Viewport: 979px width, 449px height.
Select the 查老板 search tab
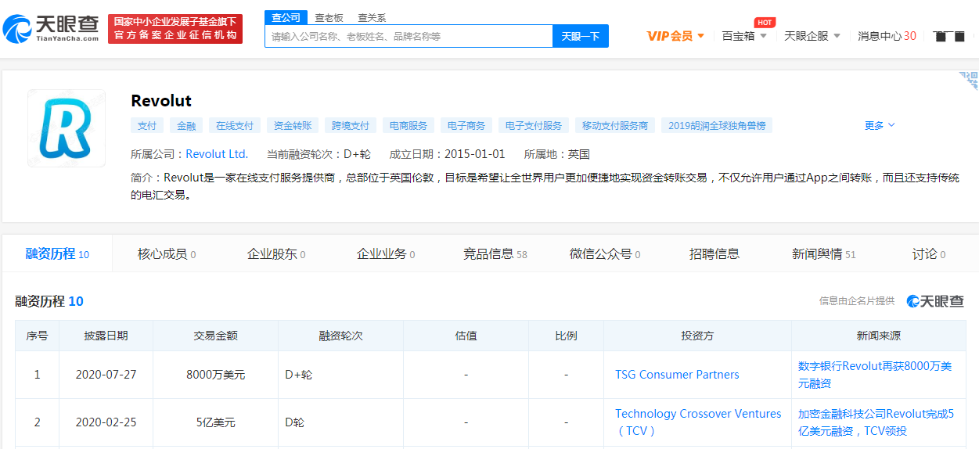(x=329, y=17)
